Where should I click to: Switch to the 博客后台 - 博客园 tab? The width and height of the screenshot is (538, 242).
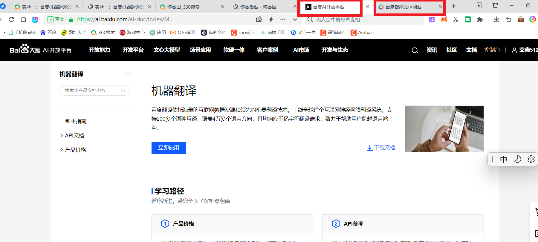259,7
